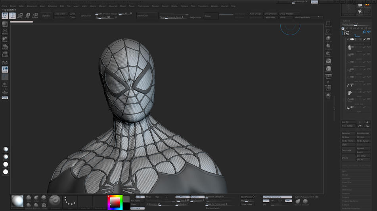This screenshot has width=377, height=211.
Task: Open the Brush menu
Action: pyautogui.click(x=13, y=6)
